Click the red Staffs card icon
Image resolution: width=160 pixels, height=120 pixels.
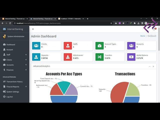(68, 46)
